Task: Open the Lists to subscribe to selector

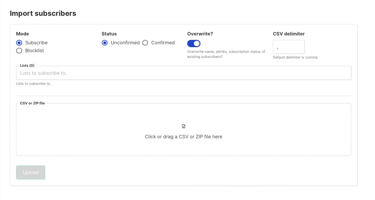Action: click(x=183, y=73)
